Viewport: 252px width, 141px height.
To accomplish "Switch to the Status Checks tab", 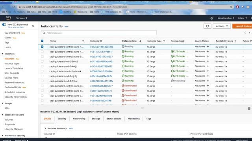I will tap(114, 119).
